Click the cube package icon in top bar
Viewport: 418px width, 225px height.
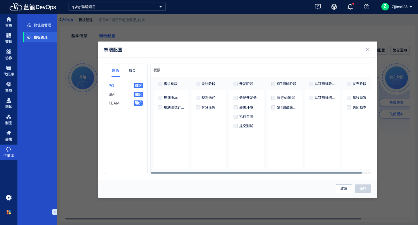(x=334, y=7)
